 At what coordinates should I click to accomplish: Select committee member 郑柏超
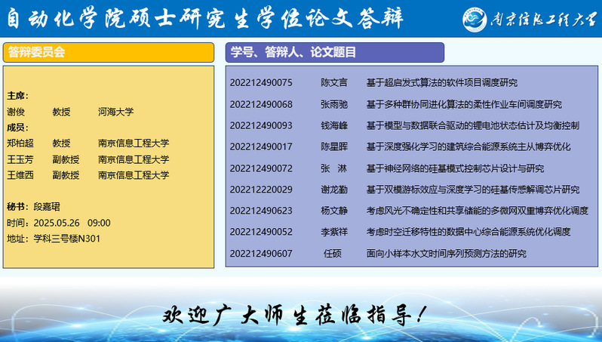tap(20, 143)
